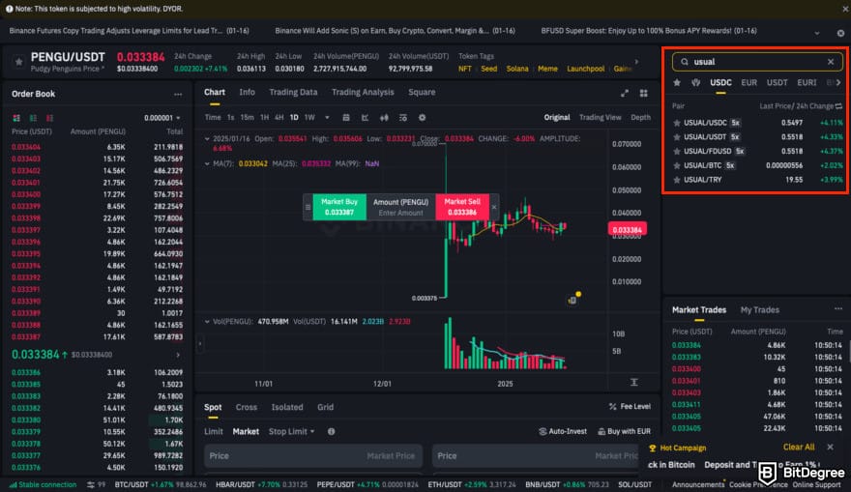Open the calendar date range icon in chart toolbar
Screen dimensions: 851x492
coord(346,117)
